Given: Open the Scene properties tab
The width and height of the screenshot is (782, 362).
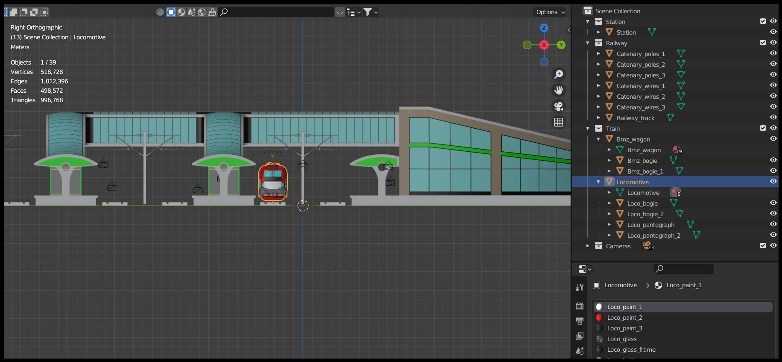Looking at the screenshot, I should tap(580, 351).
